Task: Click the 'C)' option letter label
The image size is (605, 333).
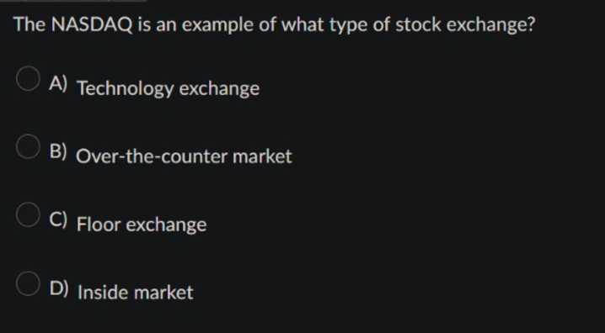Action: [x=58, y=219]
